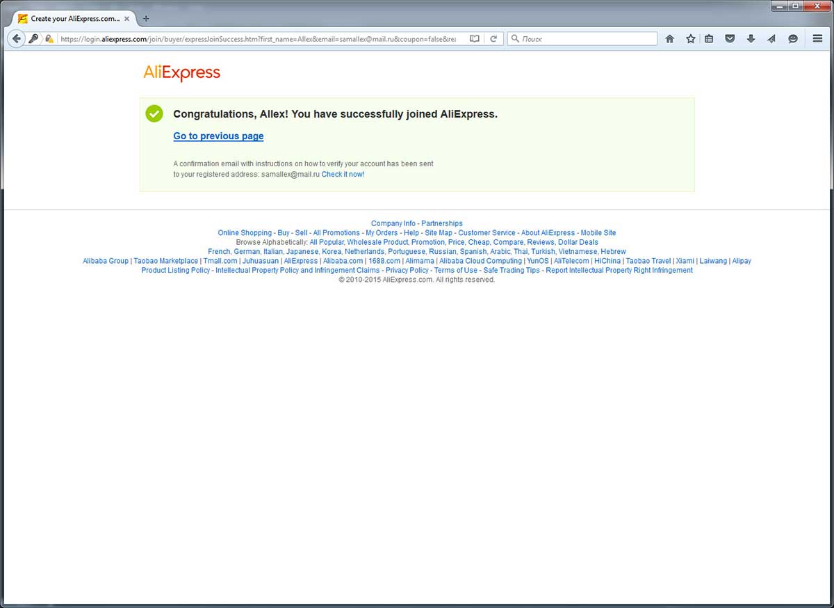Screen dimensions: 834x608
Task: View Dollar Deals
Action: pos(578,242)
